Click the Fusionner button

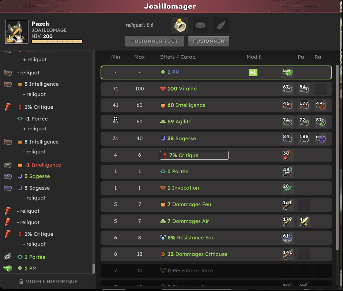pyautogui.click(x=209, y=41)
